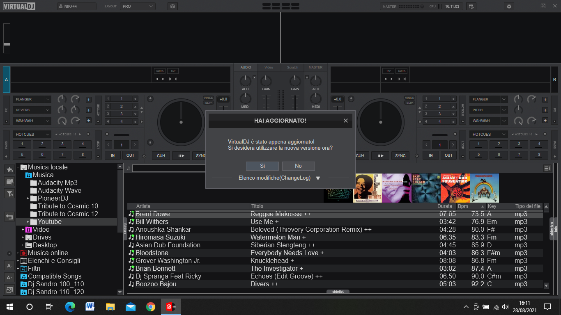
Task: Add effect slot next to FLANGER on deck A
Action: point(88,100)
